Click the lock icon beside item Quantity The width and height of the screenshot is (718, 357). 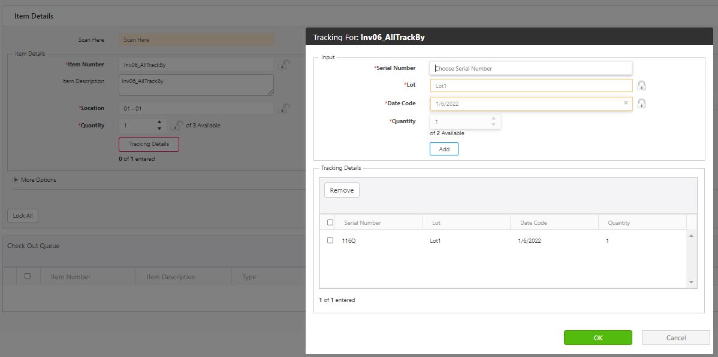tap(177, 126)
